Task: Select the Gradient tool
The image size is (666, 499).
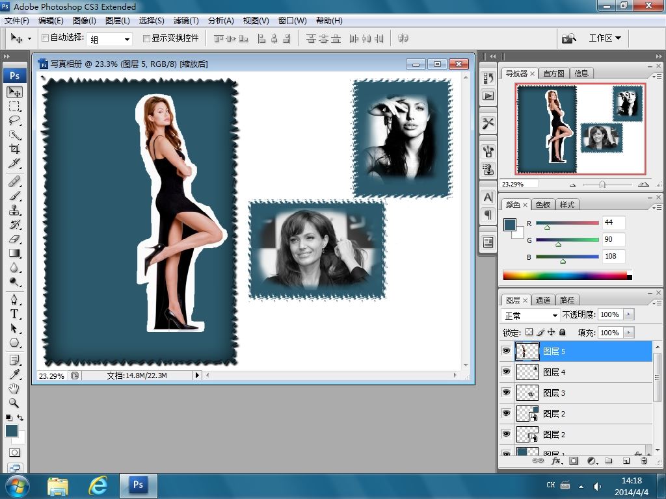Action: pyautogui.click(x=14, y=253)
